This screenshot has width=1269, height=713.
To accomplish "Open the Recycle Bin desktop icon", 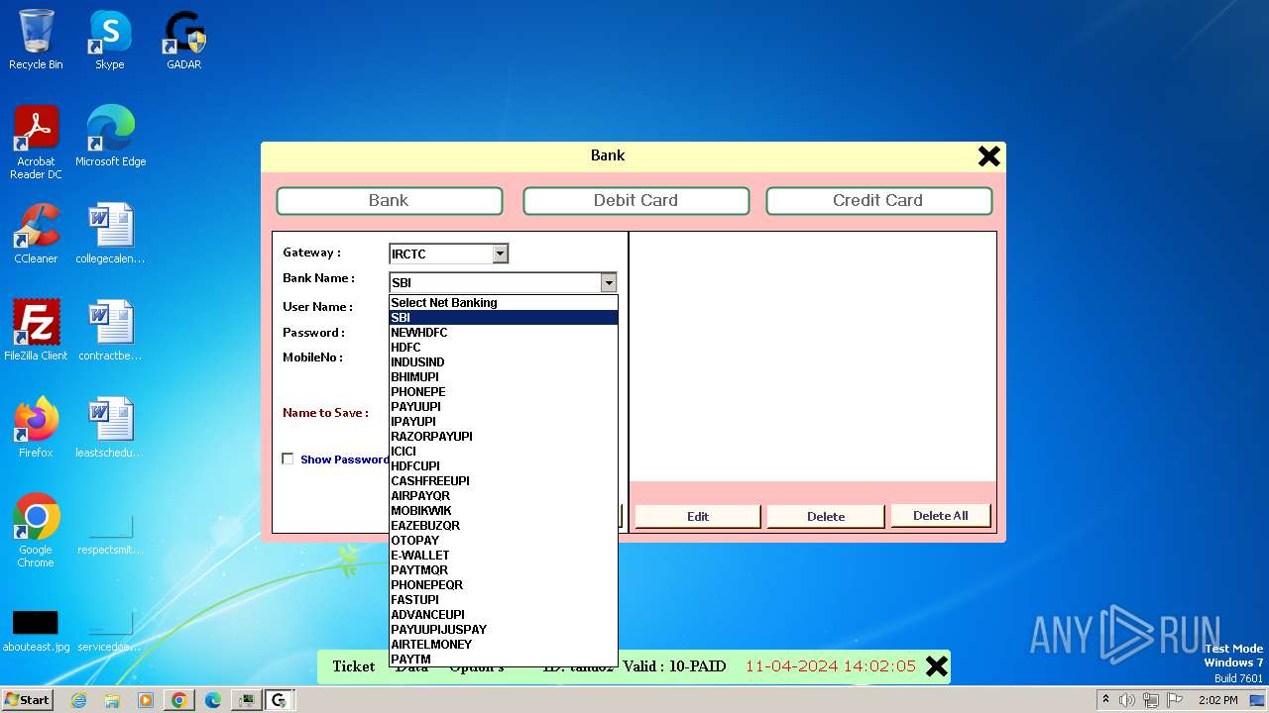I will coord(36,40).
